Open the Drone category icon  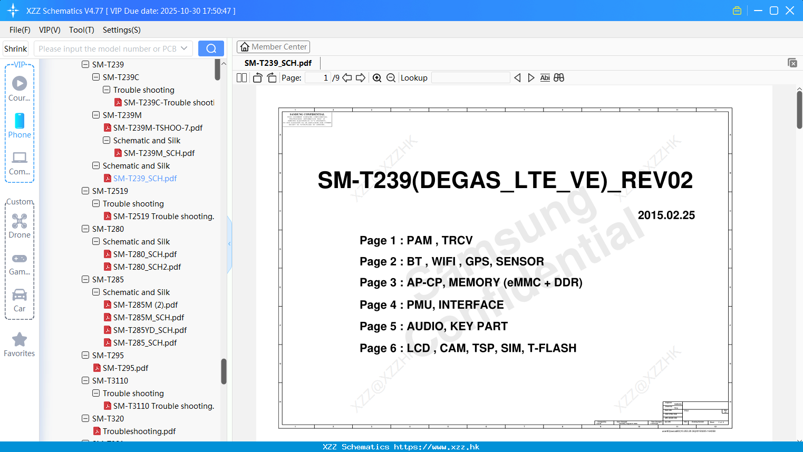click(x=20, y=221)
